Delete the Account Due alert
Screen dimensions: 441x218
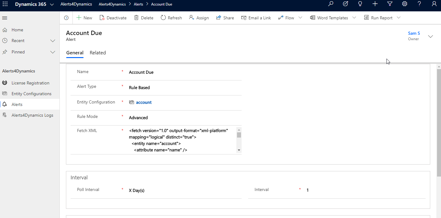(x=144, y=18)
